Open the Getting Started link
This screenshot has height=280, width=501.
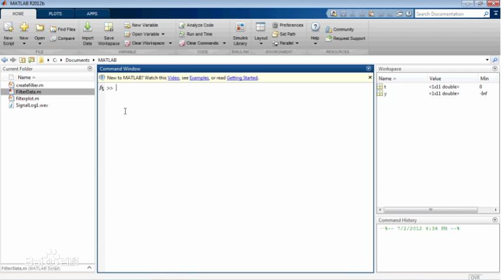242,78
